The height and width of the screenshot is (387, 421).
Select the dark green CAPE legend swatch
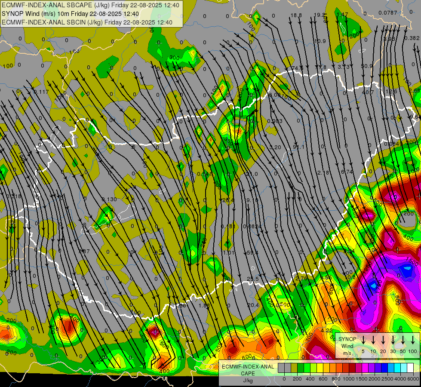pos(301,368)
